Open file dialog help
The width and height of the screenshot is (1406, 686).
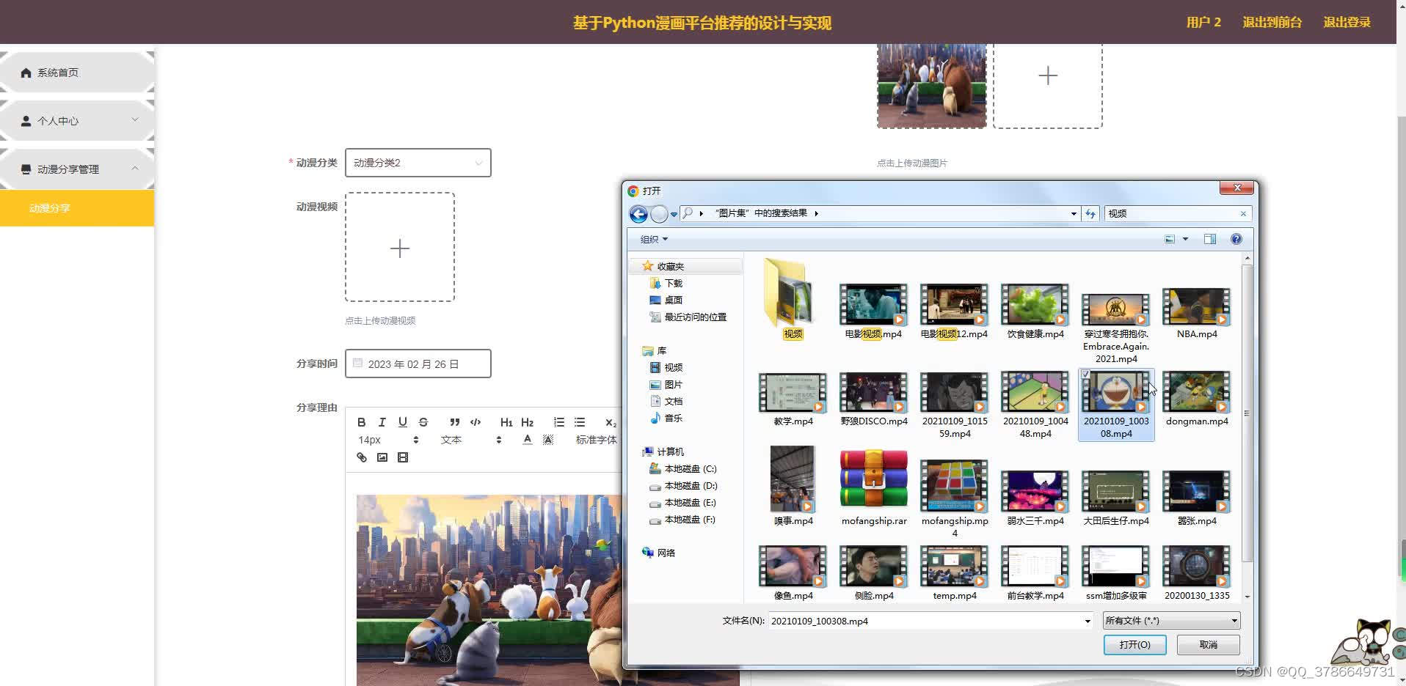pyautogui.click(x=1236, y=239)
